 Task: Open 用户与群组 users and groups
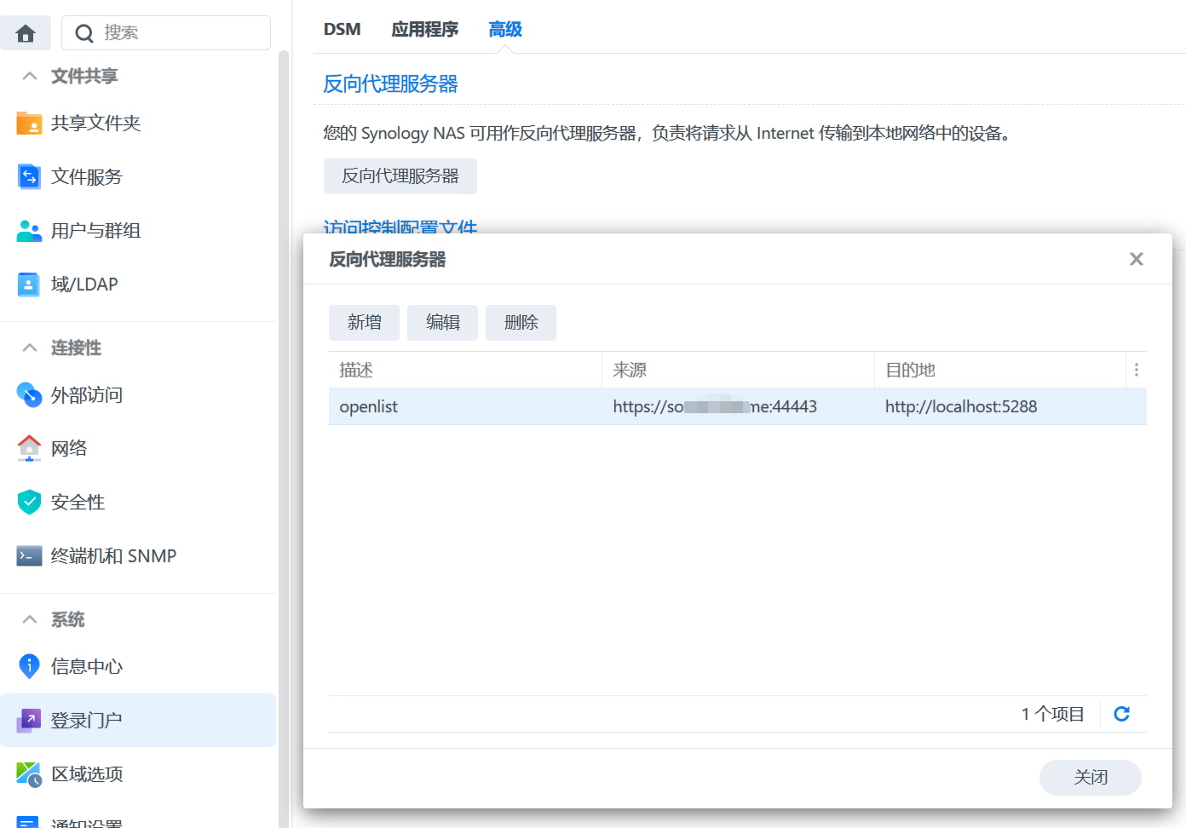click(95, 231)
